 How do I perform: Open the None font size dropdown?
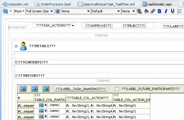click(128, 11)
